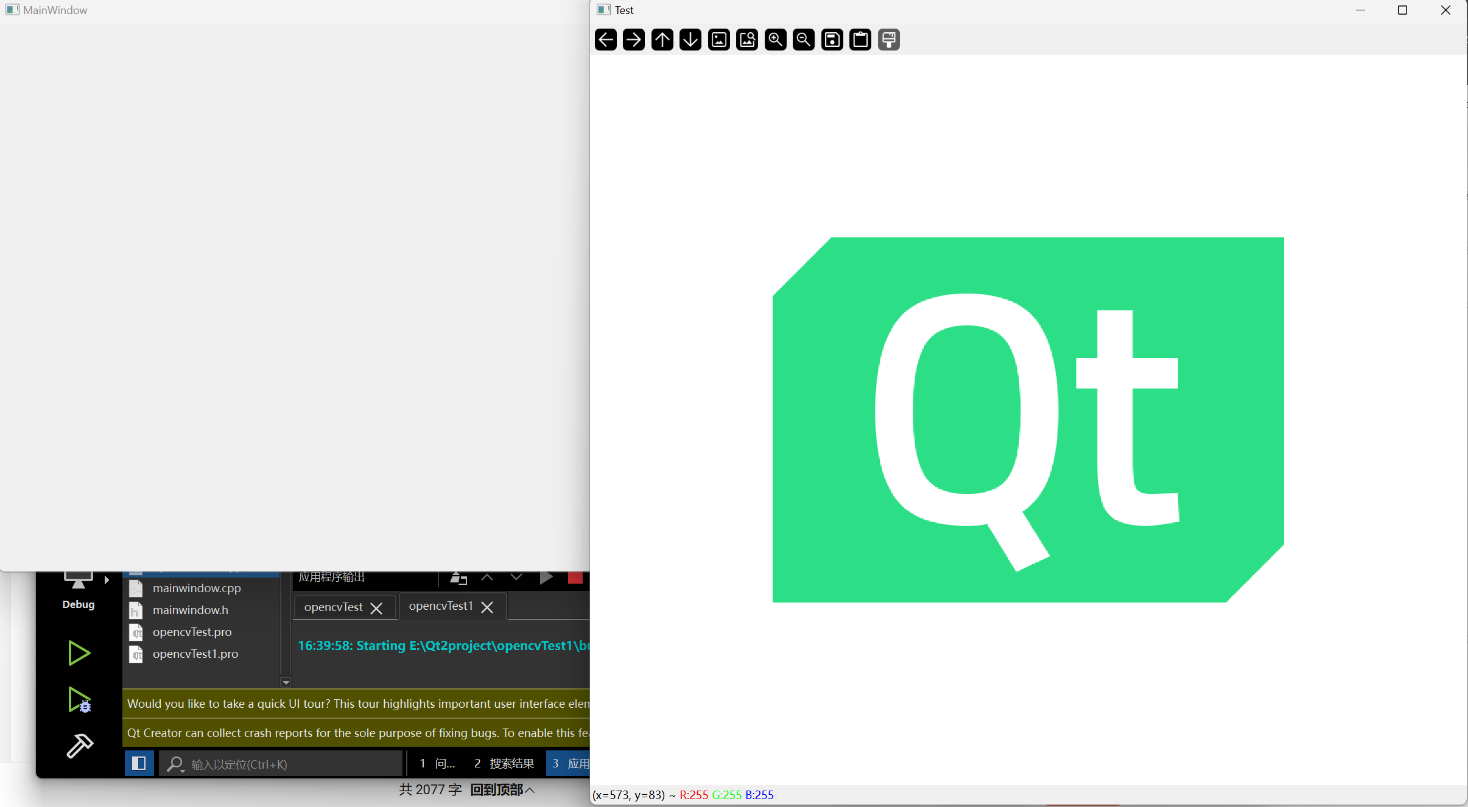Start debugging with bug play button
This screenshot has width=1468, height=807.
79,700
